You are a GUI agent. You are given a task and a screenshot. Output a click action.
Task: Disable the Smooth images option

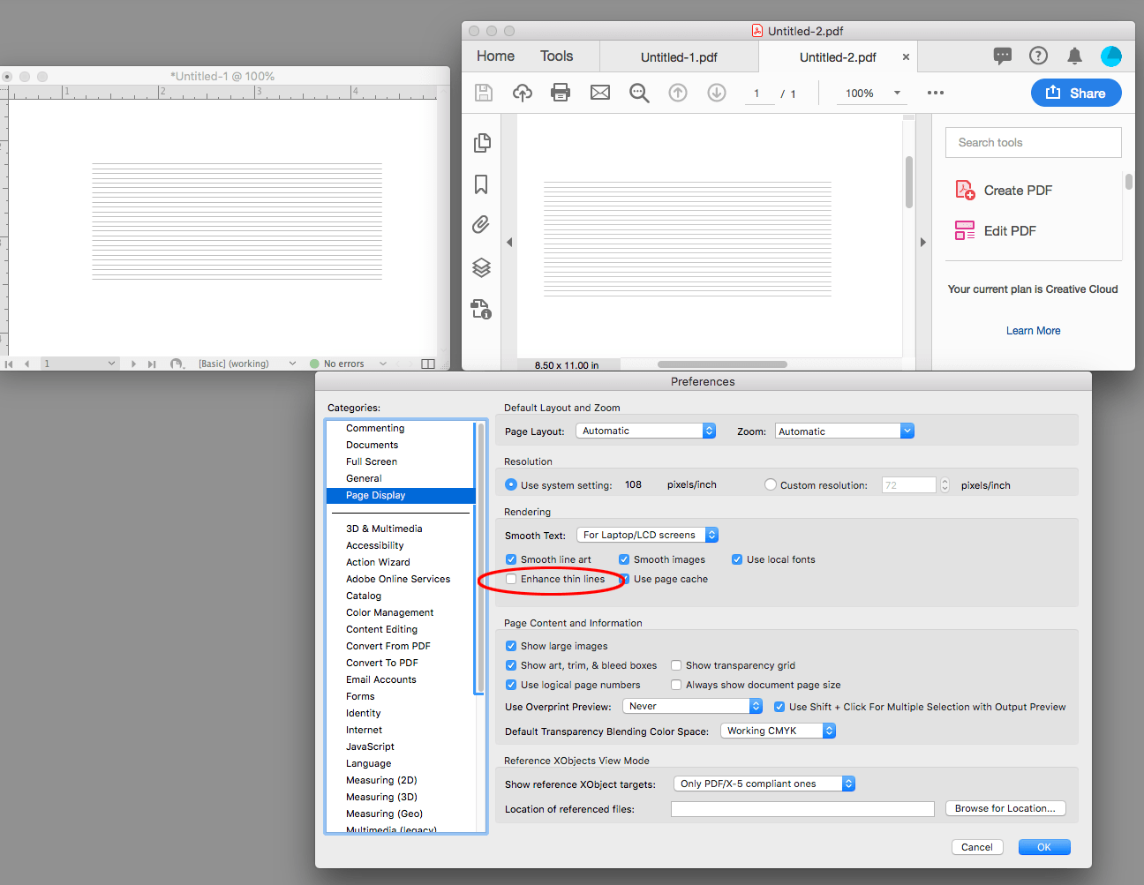624,559
